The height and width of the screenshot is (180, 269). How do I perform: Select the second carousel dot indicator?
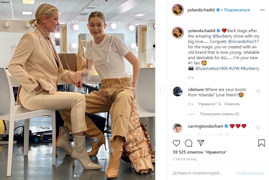pyautogui.click(x=78, y=176)
